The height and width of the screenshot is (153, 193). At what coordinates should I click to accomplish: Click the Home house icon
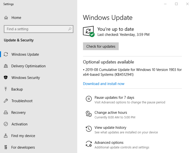6,18
